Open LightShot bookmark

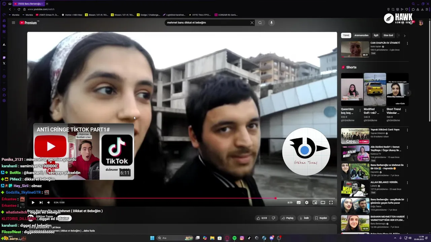point(174,15)
